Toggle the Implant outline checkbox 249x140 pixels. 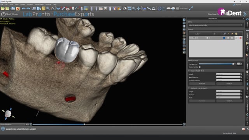point(200,67)
